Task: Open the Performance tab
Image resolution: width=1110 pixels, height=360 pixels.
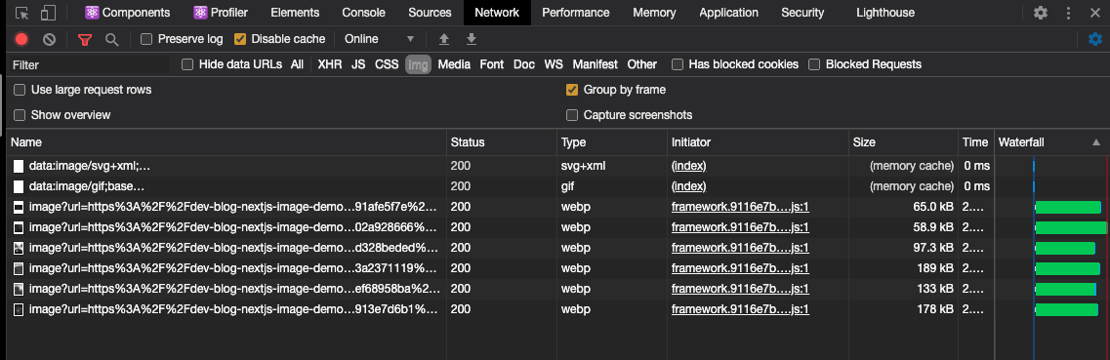Action: 576,13
